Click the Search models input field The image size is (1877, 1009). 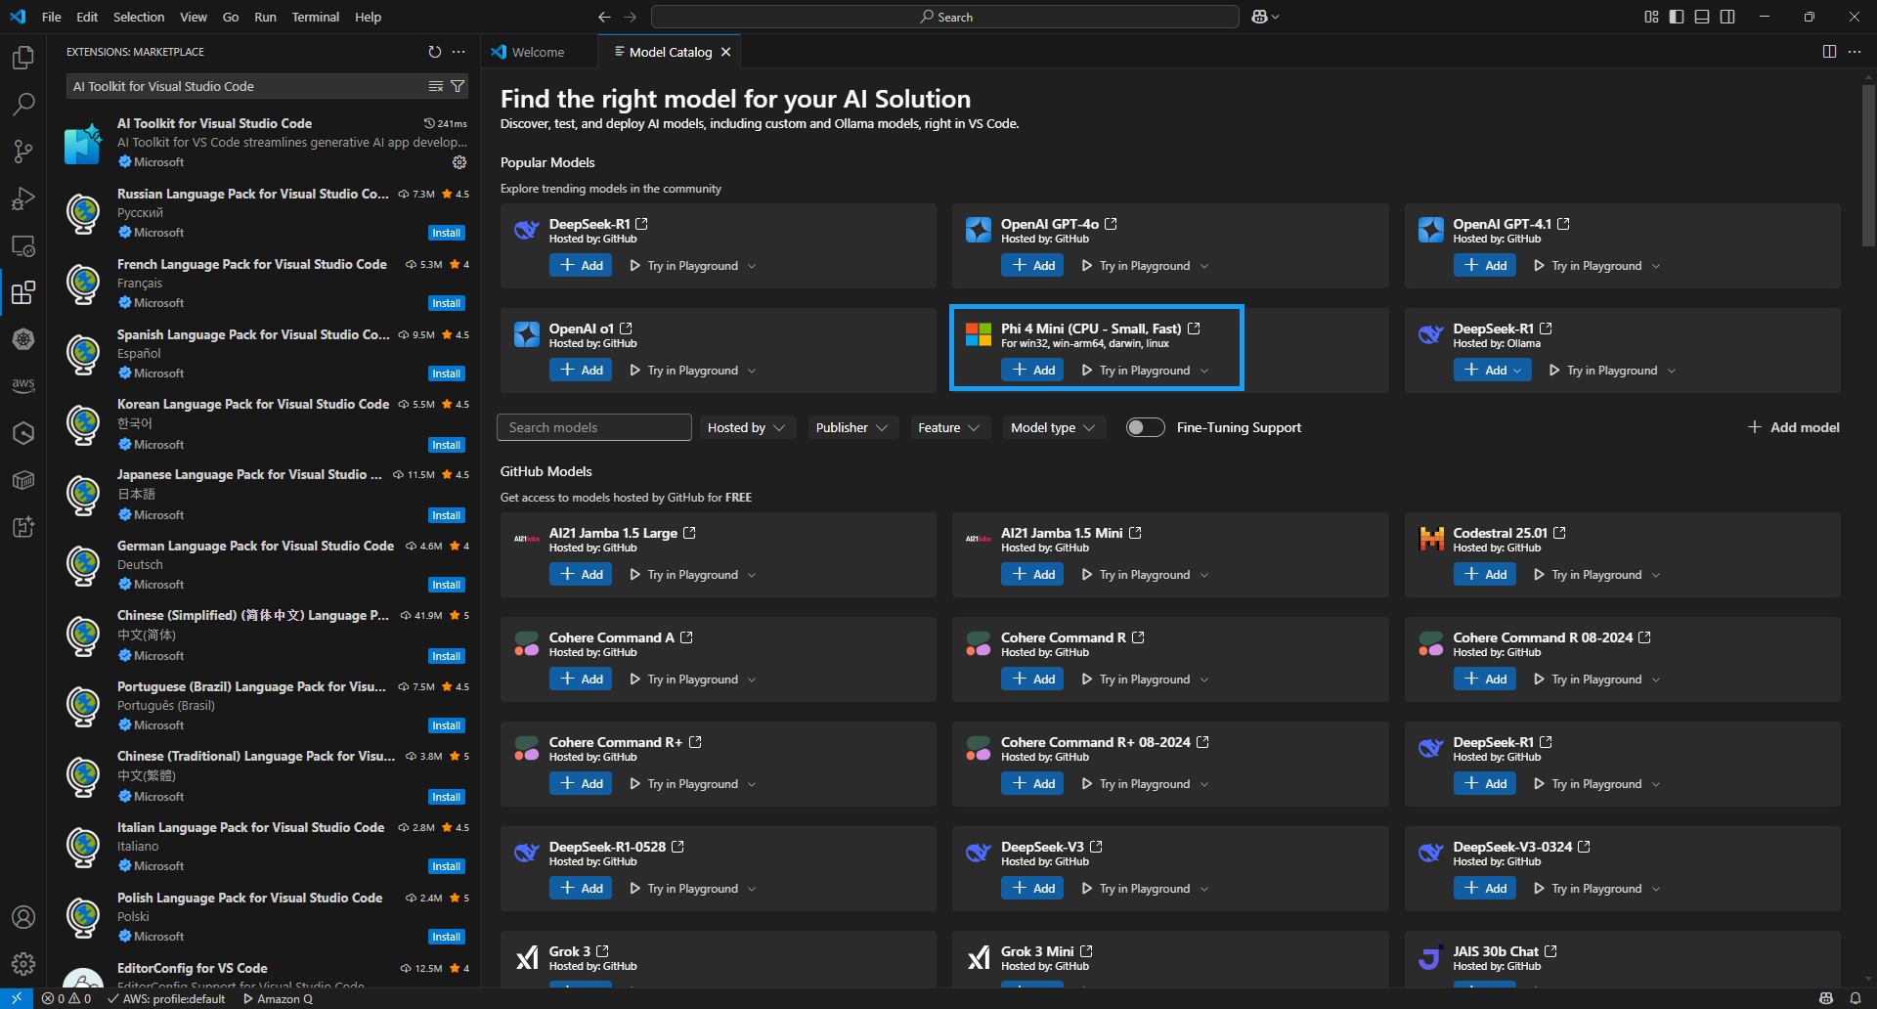pyautogui.click(x=594, y=427)
